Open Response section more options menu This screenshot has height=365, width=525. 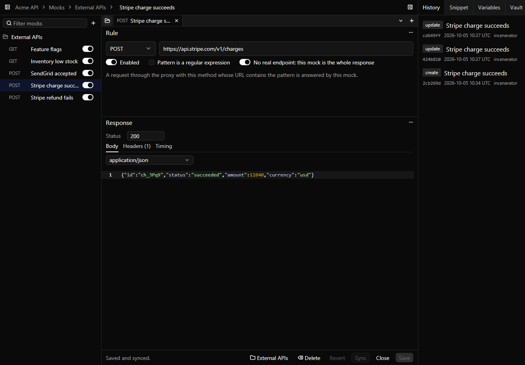coord(411,123)
